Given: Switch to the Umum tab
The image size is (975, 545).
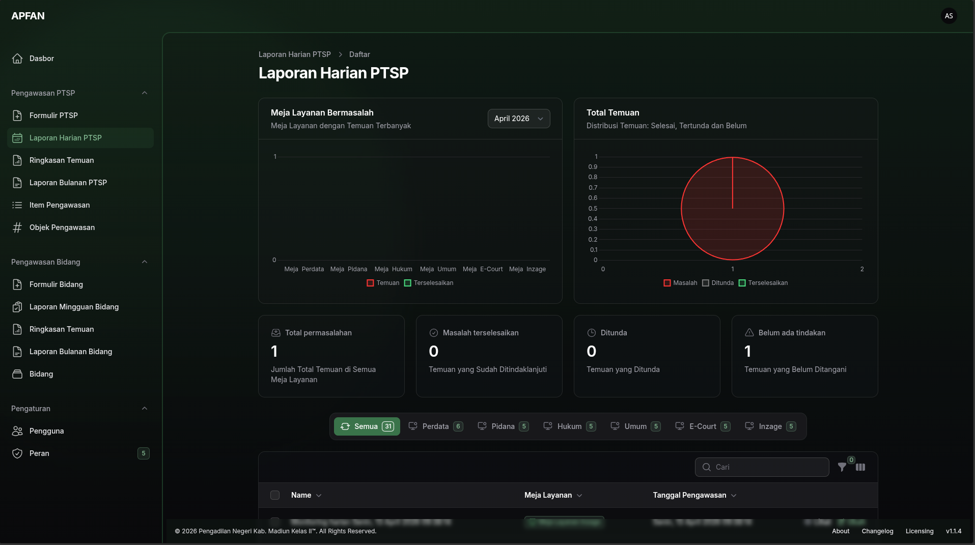Looking at the screenshot, I should (x=635, y=426).
